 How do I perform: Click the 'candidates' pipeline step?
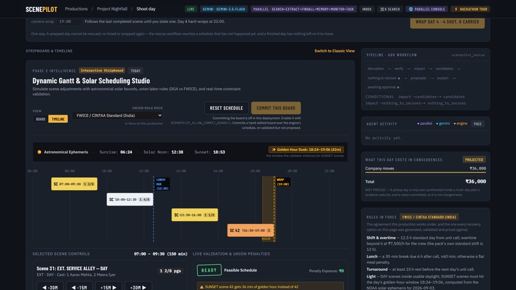click(444, 68)
